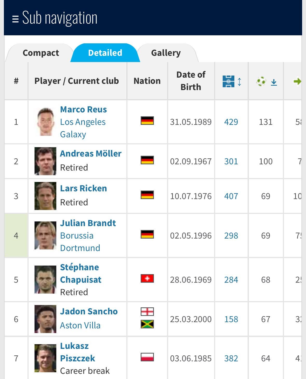Open Julian Brandt's 298 appearances link
Screen dimensions: 306x379
[x=231, y=236]
